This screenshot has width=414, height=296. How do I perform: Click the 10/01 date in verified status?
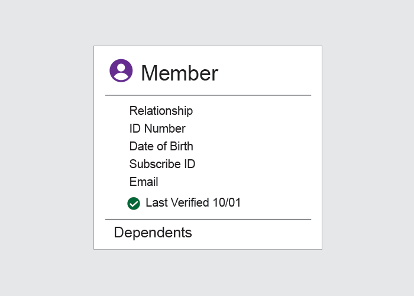click(x=227, y=202)
